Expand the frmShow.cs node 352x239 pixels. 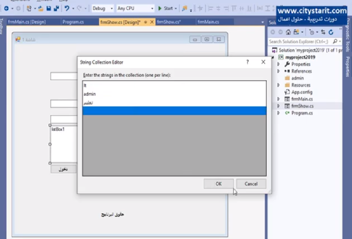point(278,106)
